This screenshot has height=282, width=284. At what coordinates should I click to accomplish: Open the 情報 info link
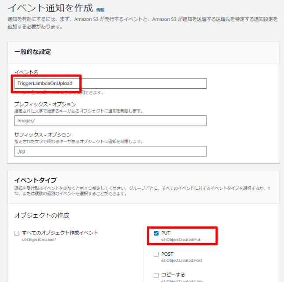pyautogui.click(x=100, y=10)
